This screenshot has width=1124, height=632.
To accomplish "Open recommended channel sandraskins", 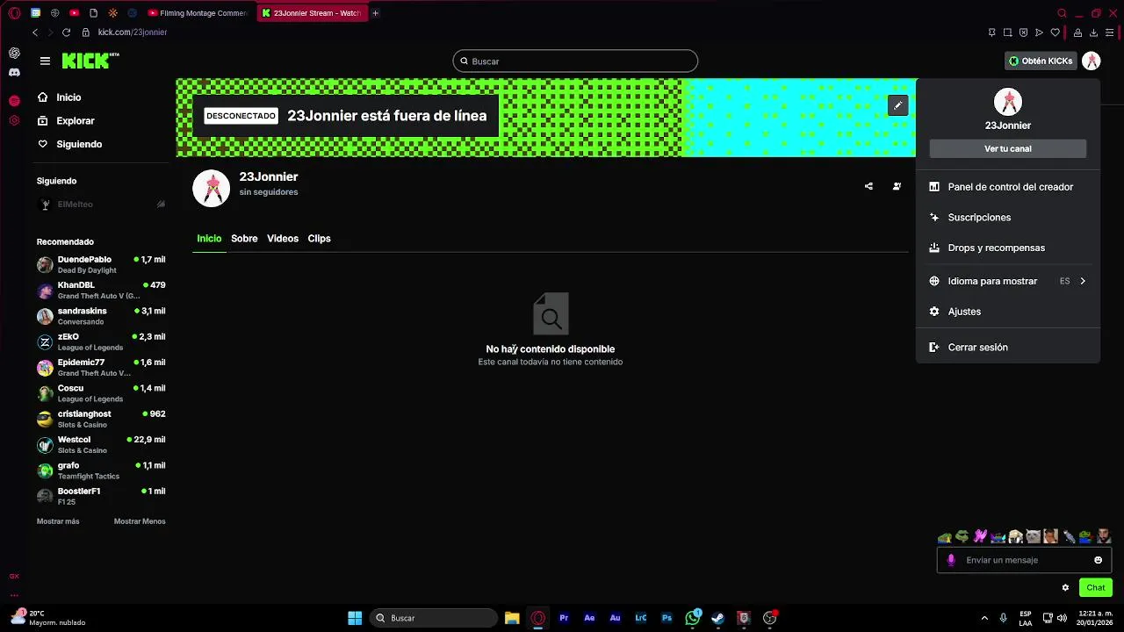I will (101, 316).
